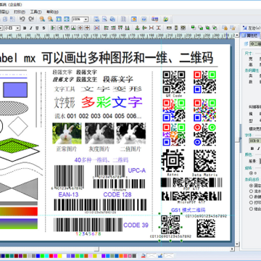The height and width of the screenshot is (261, 261).
Task: Select the blue rectangle shape on canvas
Action: tap(15, 90)
